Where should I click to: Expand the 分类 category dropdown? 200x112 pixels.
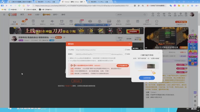point(37,14)
